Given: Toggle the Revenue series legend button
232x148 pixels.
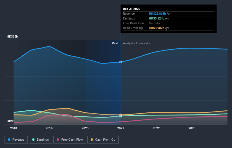Looking at the screenshot, I should pos(16,140).
